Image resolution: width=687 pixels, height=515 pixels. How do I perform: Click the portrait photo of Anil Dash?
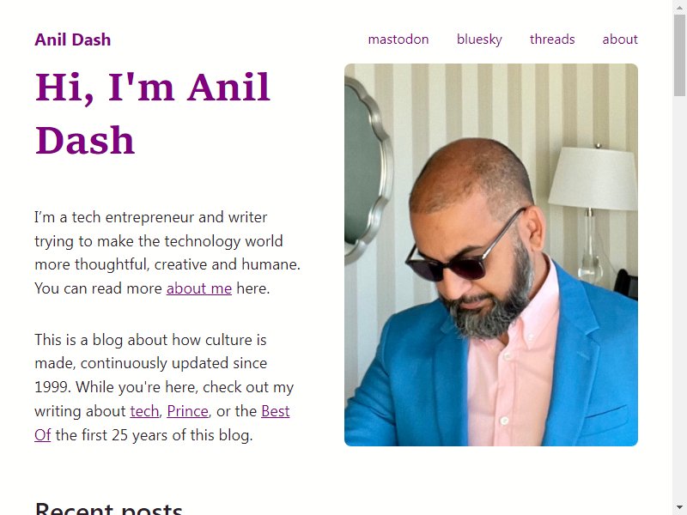(490, 255)
